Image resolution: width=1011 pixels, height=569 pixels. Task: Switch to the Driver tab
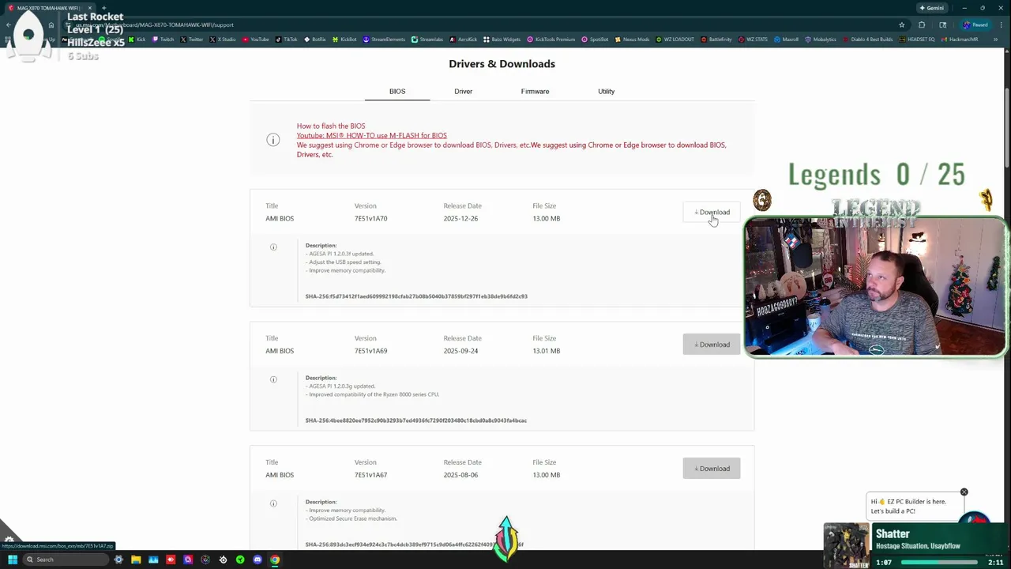pos(463,92)
